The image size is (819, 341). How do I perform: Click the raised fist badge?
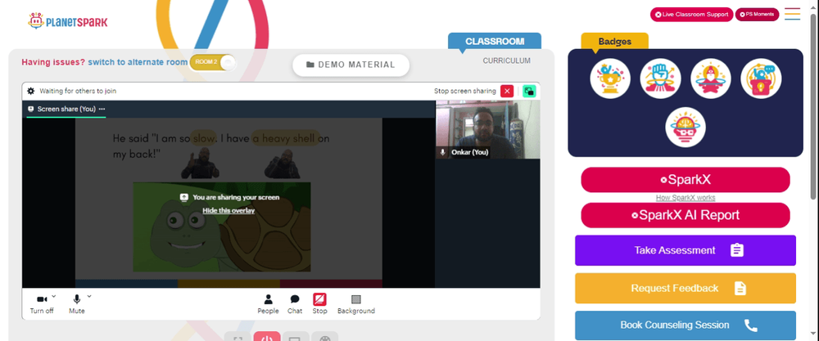pos(660,79)
